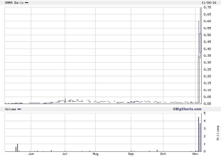Select the 0.15 price axis label
This screenshot has width=221, height=157.
207,83
